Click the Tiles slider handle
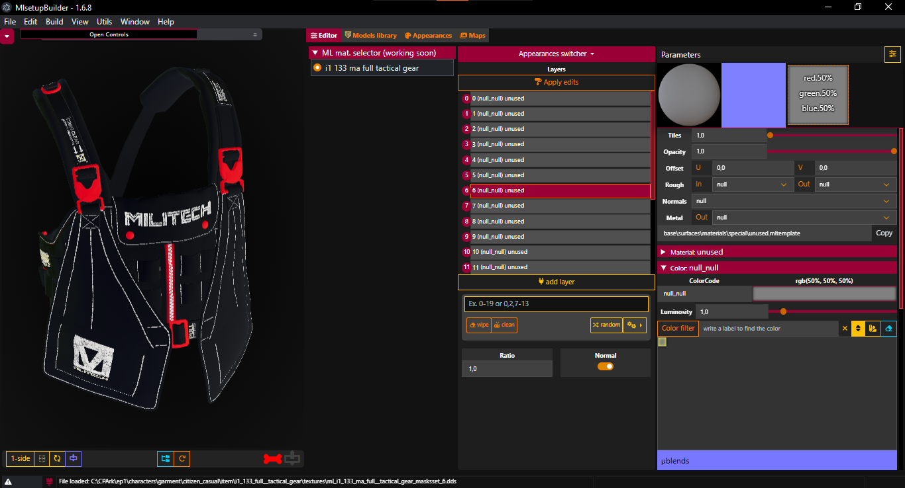The width and height of the screenshot is (905, 488). pyautogui.click(x=770, y=135)
